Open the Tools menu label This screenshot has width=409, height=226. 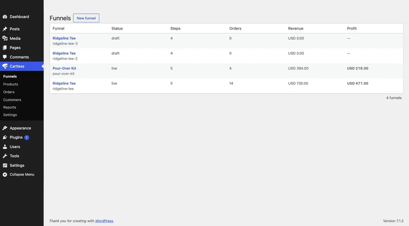click(14, 156)
